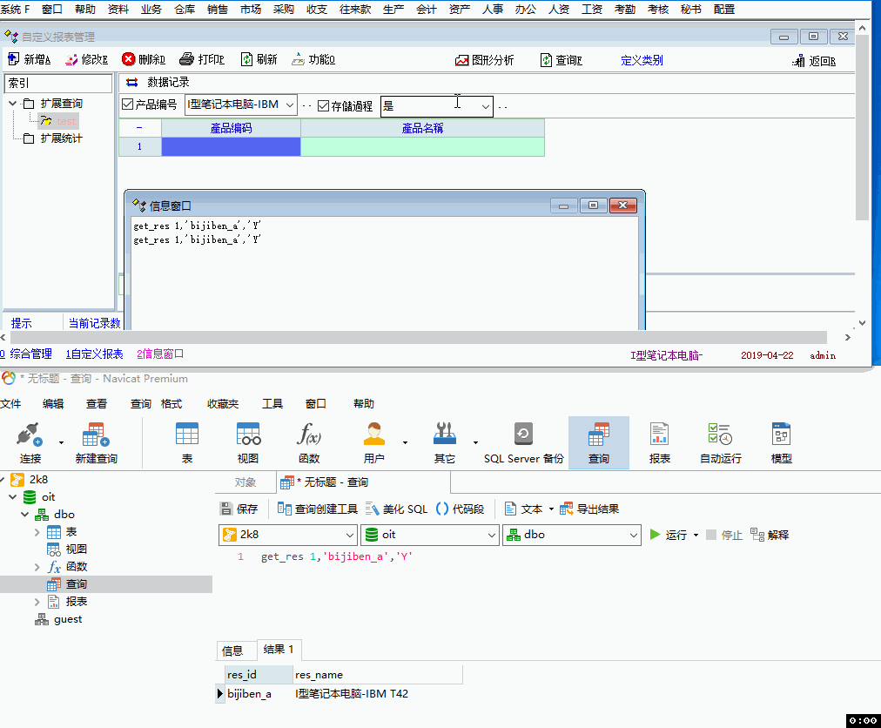
Task: Switch to the 信息 result tab
Action: [x=233, y=650]
